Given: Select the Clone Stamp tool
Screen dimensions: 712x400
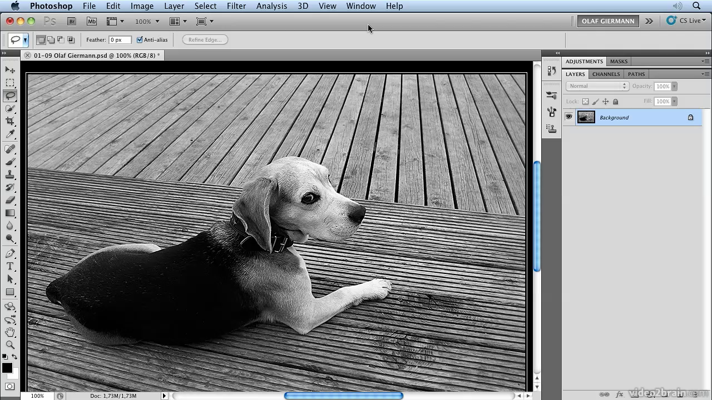Looking at the screenshot, I should 10,174.
